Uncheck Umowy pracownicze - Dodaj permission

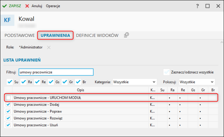click(x=8, y=104)
